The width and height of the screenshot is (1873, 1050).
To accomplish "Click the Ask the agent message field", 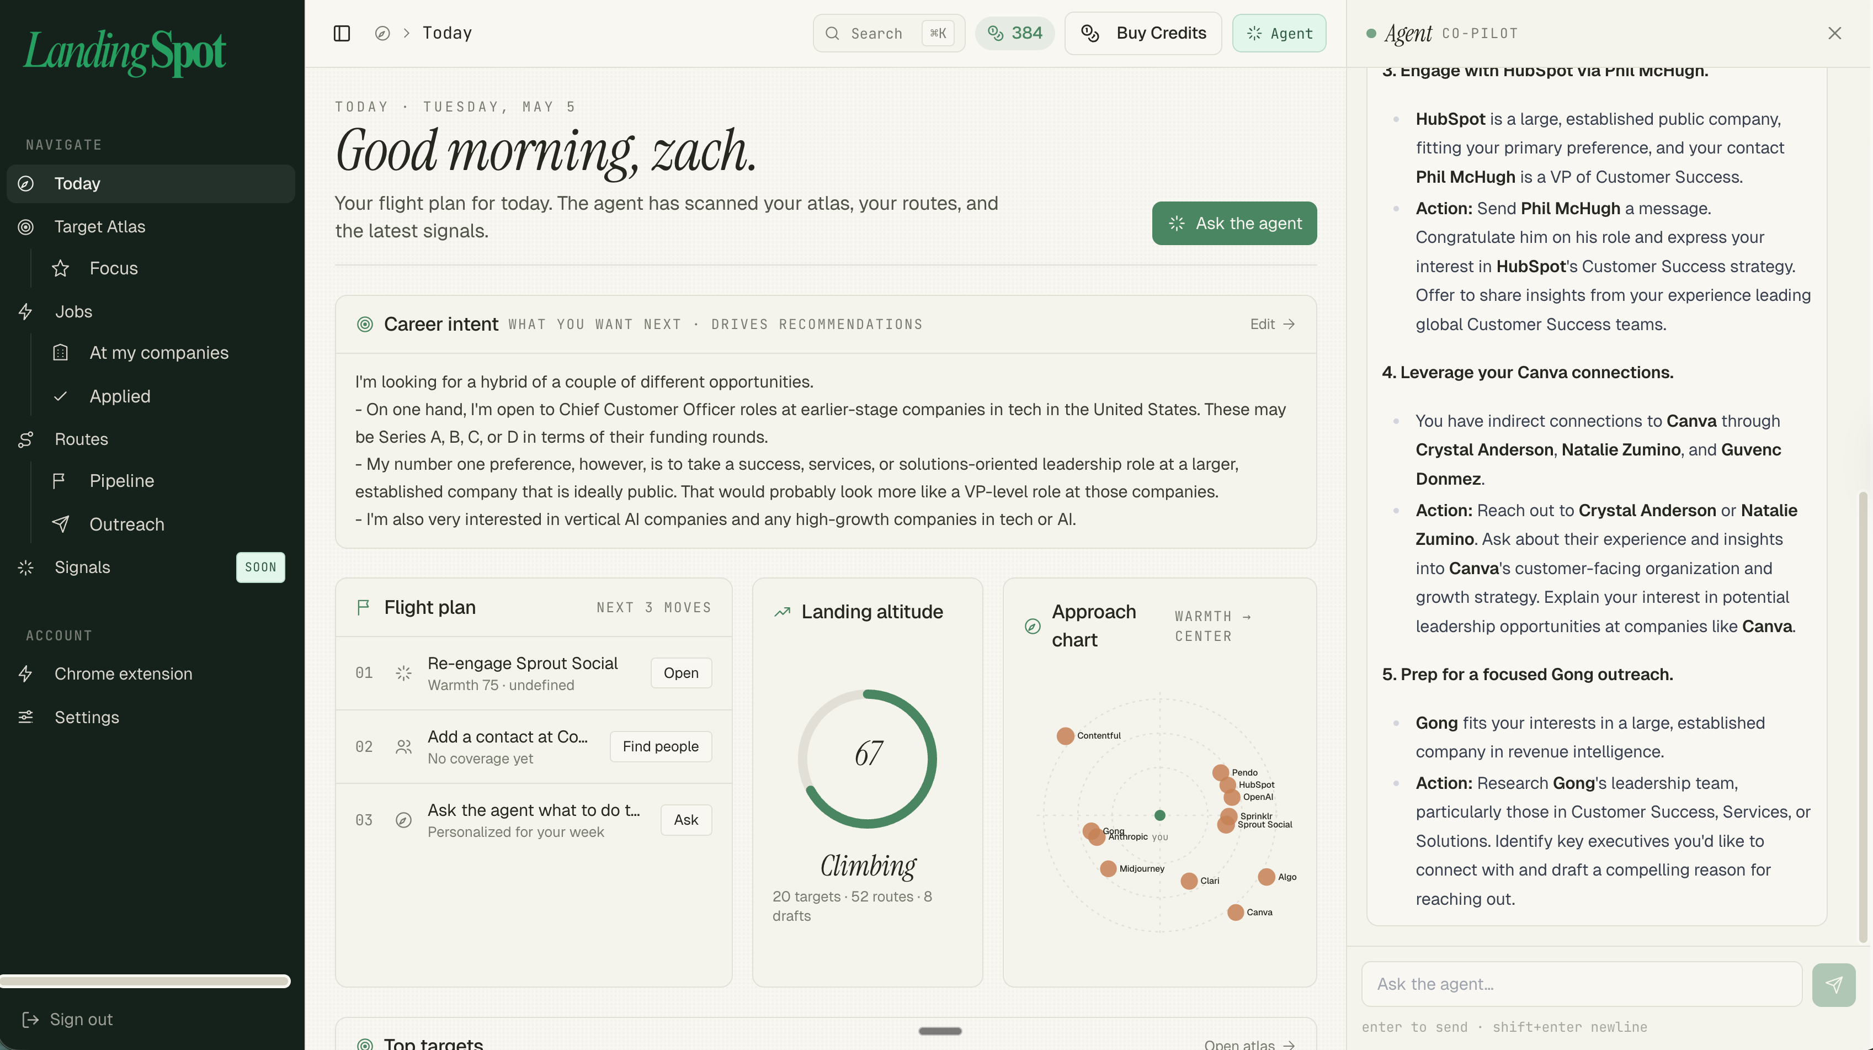I will tap(1582, 984).
